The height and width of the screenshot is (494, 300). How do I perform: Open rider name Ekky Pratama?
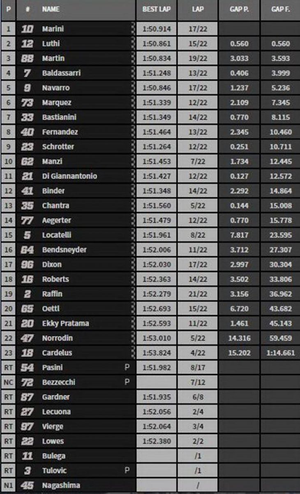65,323
